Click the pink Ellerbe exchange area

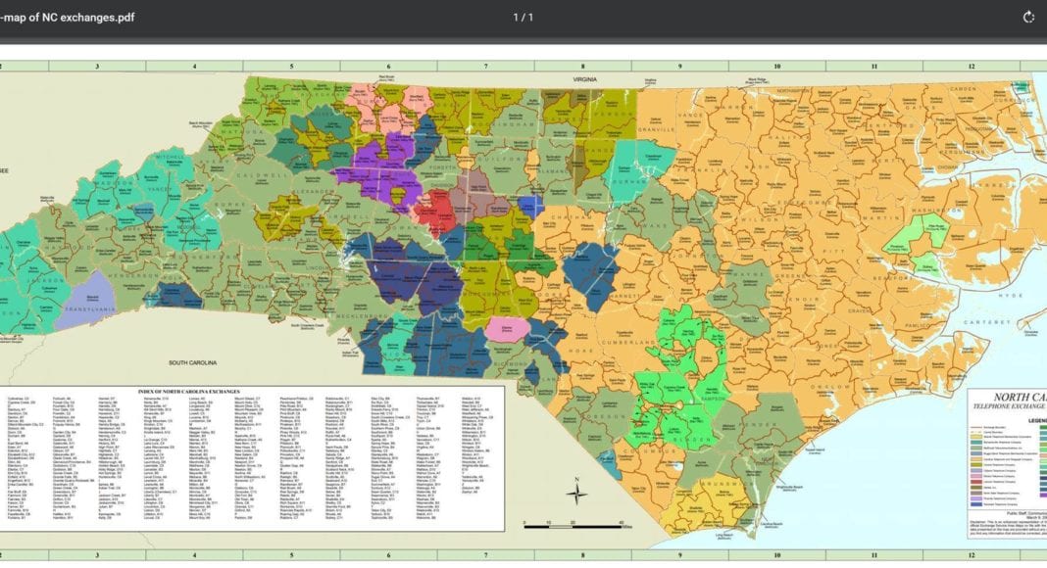click(507, 330)
